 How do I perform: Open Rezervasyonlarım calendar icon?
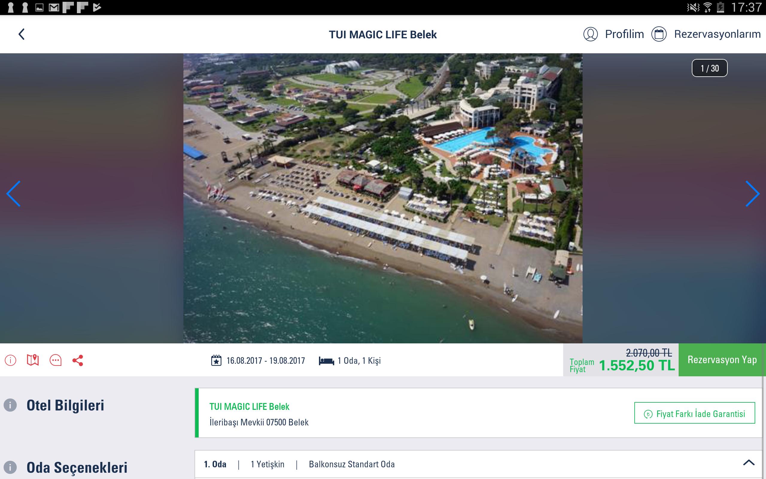click(659, 34)
